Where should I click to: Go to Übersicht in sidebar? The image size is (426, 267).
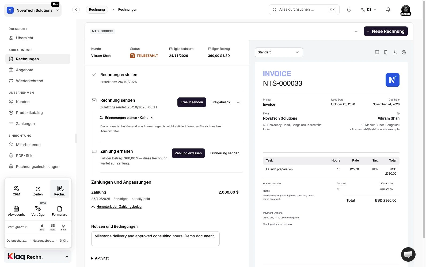click(38, 38)
